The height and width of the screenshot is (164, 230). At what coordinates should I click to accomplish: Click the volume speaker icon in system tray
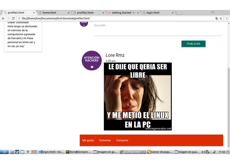pos(203,152)
